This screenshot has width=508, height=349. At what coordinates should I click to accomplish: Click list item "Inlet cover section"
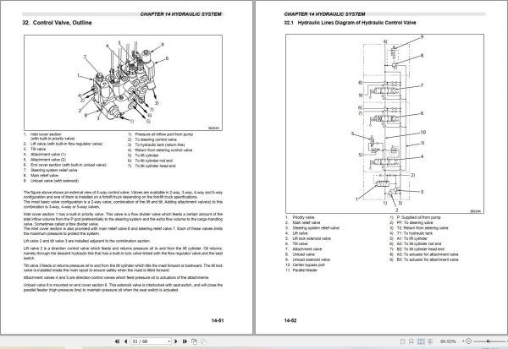pyautogui.click(x=46, y=134)
